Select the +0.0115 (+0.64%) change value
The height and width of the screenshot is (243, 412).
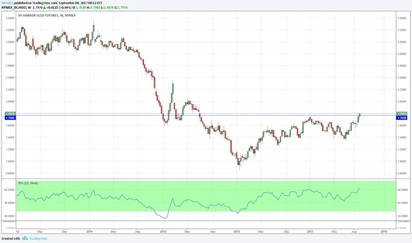[58, 8]
